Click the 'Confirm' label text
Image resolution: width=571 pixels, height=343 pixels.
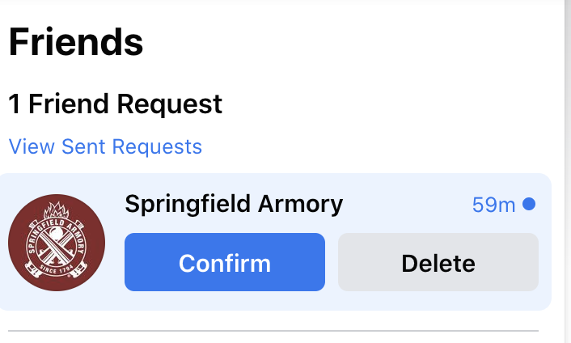pos(225,263)
